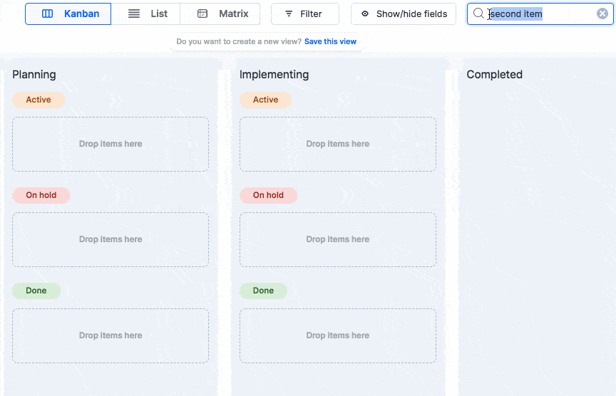Click the "Save this view" link
Screen dimensions: 616x396
click(x=330, y=41)
